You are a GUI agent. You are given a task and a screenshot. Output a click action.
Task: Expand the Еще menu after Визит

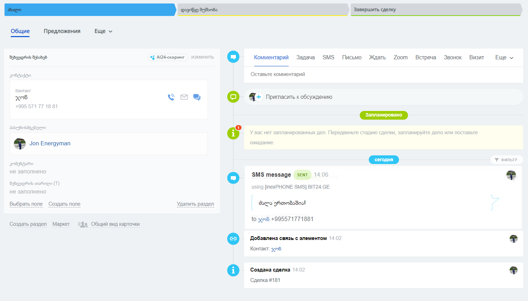point(504,58)
